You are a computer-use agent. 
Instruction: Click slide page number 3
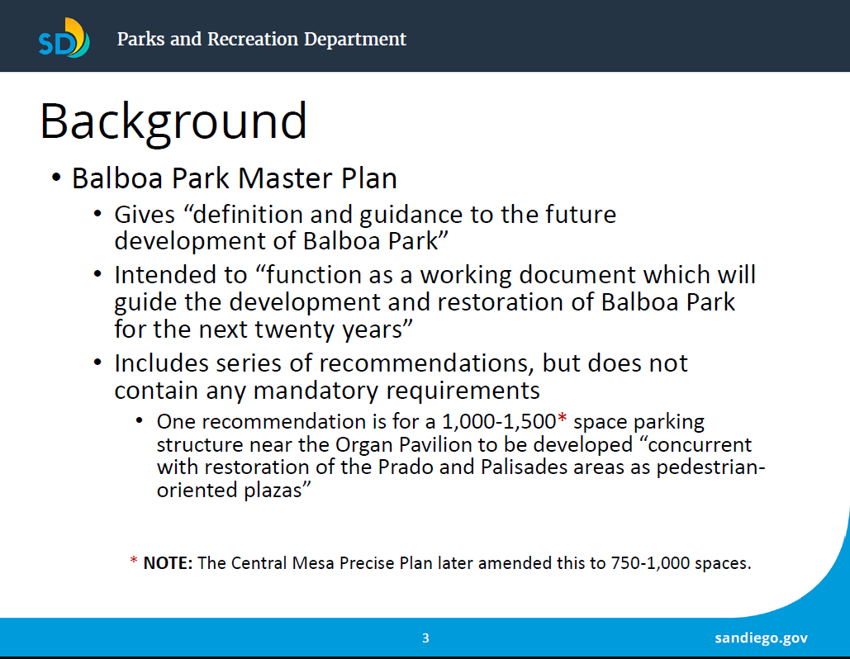(425, 638)
